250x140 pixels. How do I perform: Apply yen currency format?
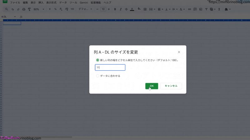(x=50, y=9)
